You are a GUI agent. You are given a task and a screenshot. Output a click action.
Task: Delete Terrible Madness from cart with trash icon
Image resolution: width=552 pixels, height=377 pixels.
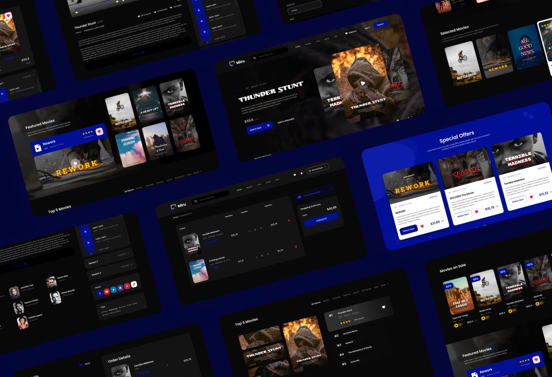coord(289,220)
